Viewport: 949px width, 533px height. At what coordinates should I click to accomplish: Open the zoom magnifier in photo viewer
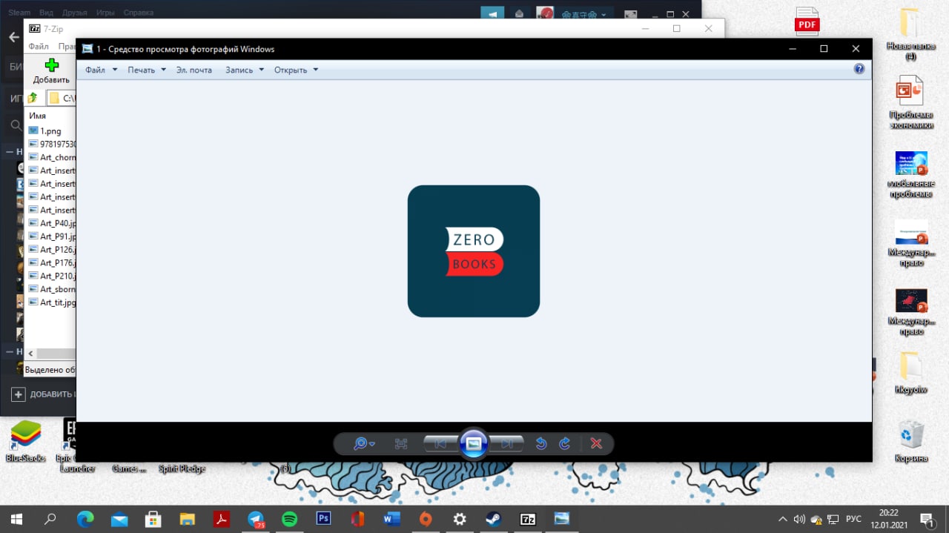click(363, 444)
